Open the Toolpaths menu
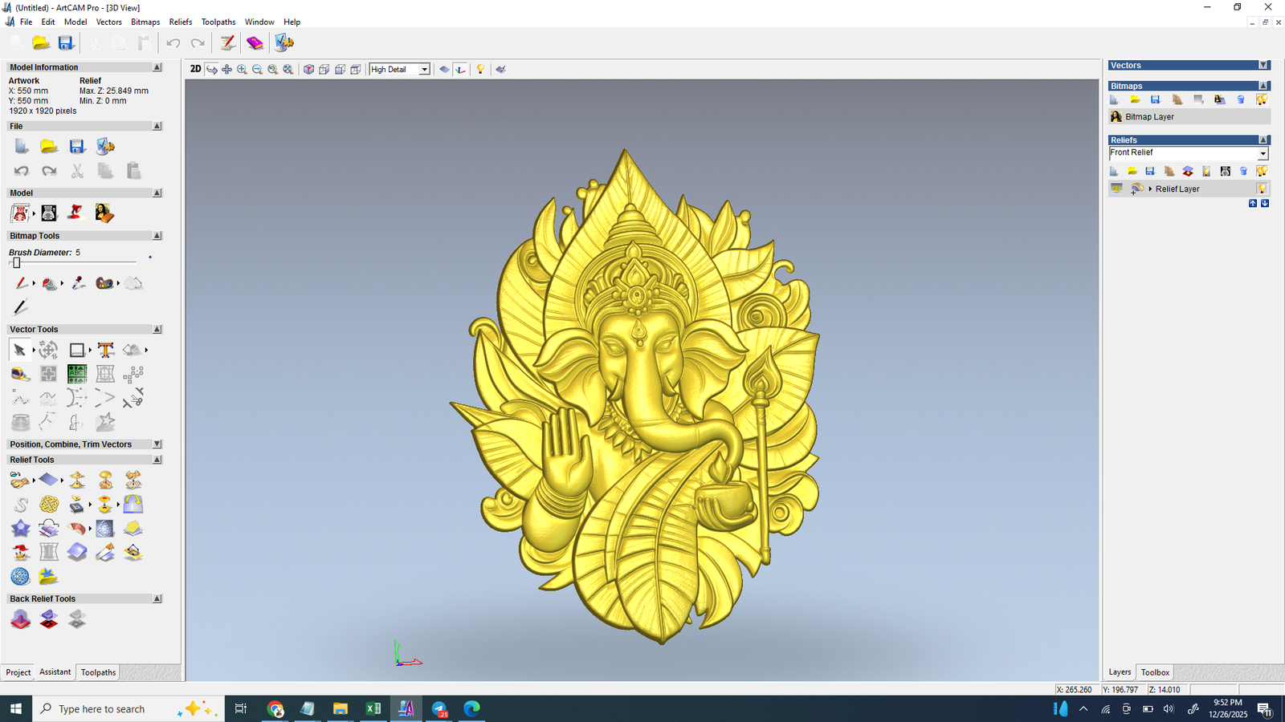This screenshot has width=1285, height=722. [218, 22]
